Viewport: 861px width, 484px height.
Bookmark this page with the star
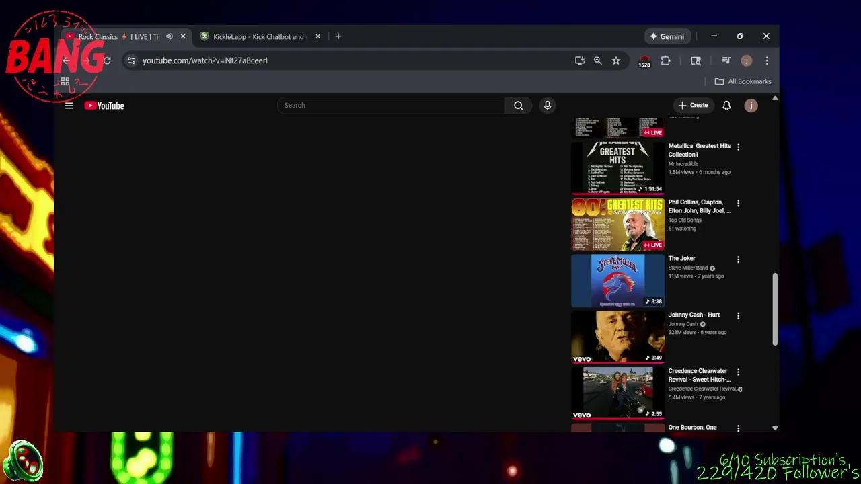click(x=616, y=61)
